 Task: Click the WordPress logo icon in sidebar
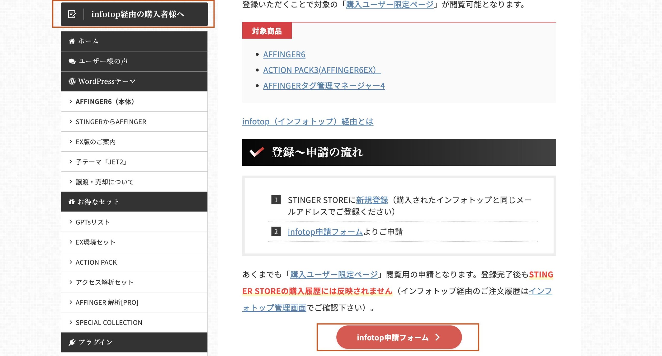point(72,81)
